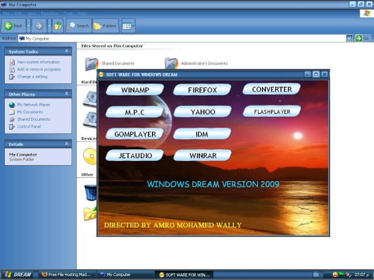Click the Forward arrow icon
The image size is (374, 280).
pyautogui.click(x=39, y=26)
